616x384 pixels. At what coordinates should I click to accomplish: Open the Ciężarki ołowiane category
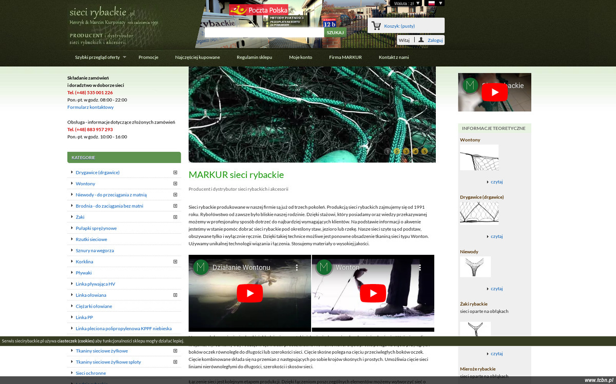(94, 306)
